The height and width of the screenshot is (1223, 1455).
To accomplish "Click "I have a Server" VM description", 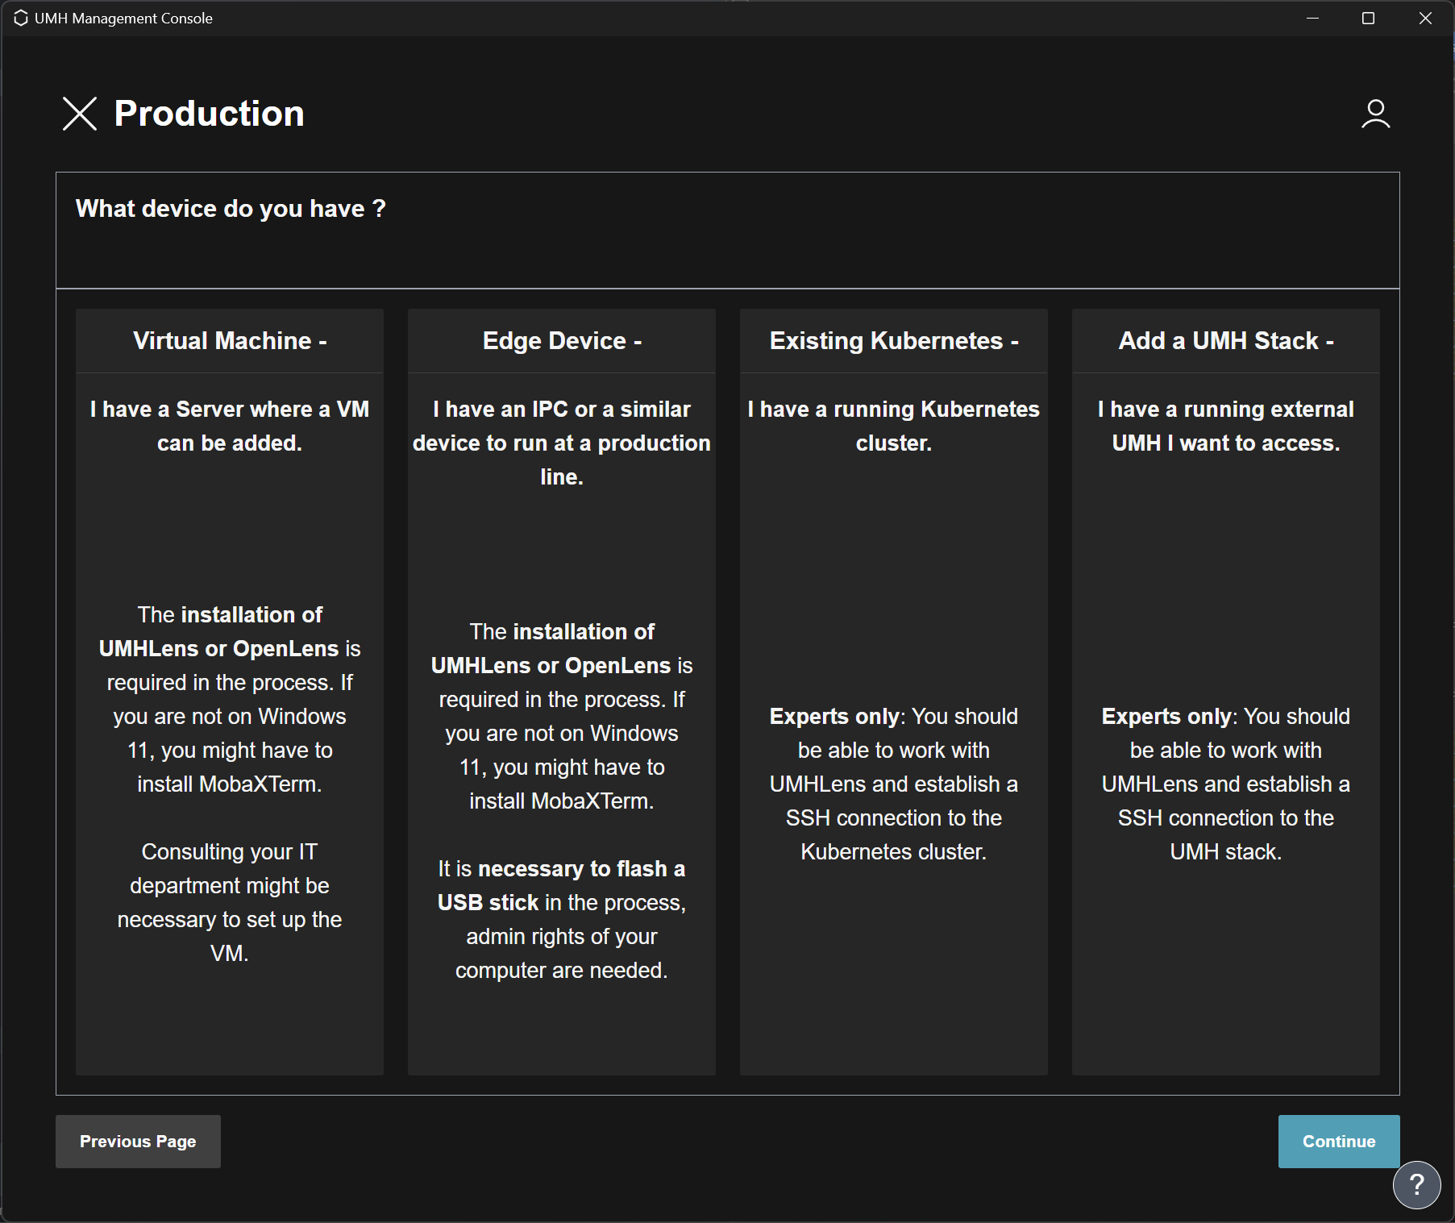I will pos(230,426).
